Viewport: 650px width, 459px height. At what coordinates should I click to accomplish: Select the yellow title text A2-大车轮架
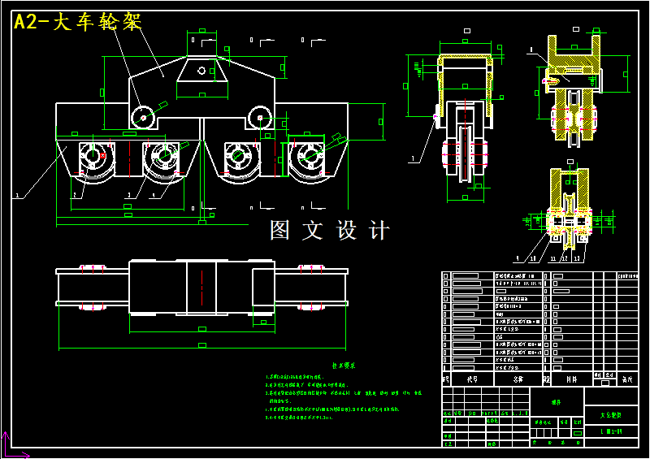point(78,22)
